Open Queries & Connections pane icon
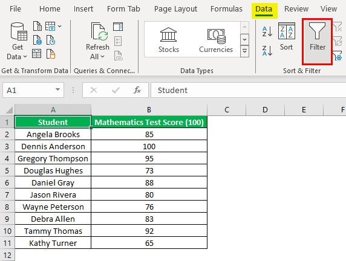 pyautogui.click(x=118, y=27)
